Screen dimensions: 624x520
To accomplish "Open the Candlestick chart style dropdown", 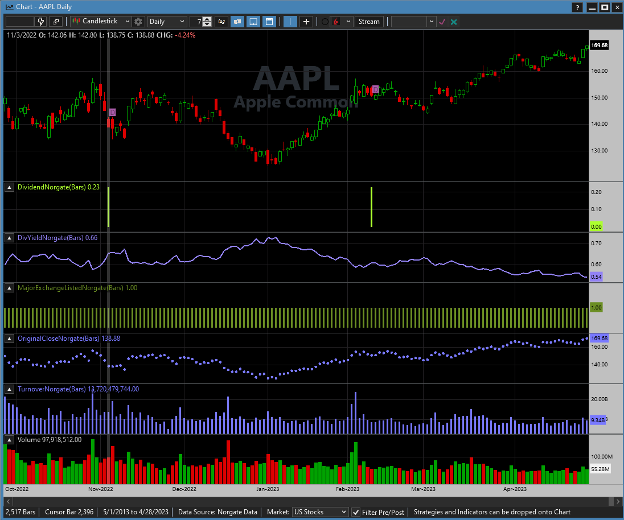I will pyautogui.click(x=101, y=22).
